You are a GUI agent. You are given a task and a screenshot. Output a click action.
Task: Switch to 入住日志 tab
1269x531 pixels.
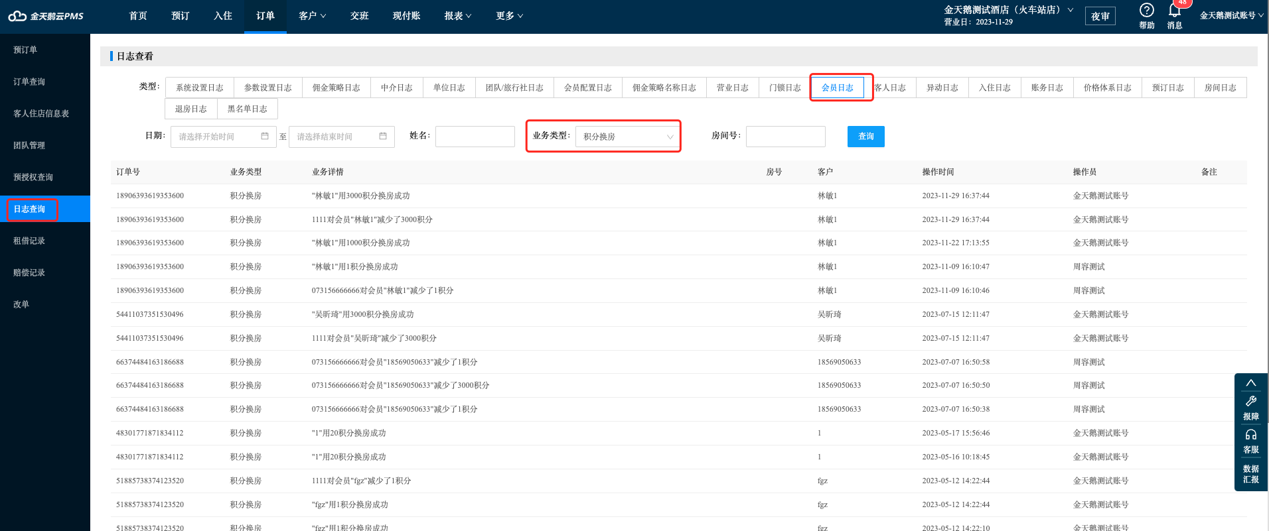pyautogui.click(x=995, y=88)
